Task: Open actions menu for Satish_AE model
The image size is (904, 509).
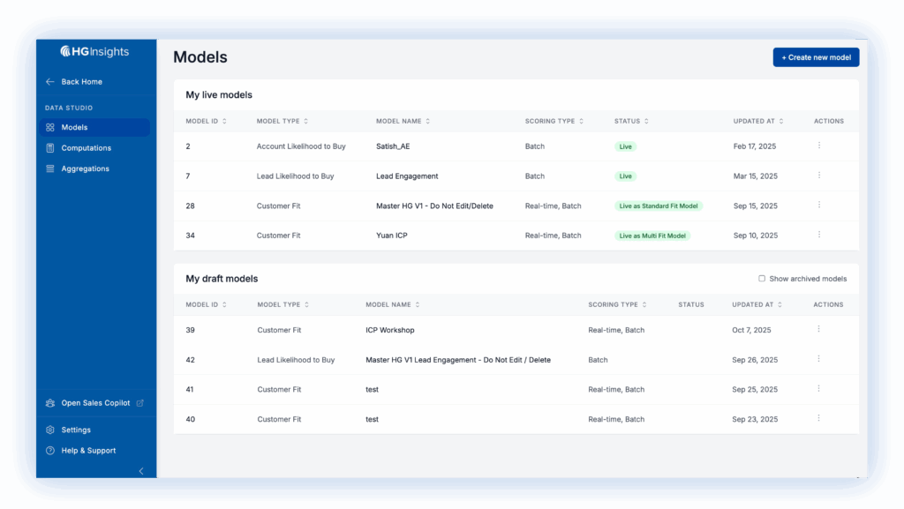Action: click(818, 146)
